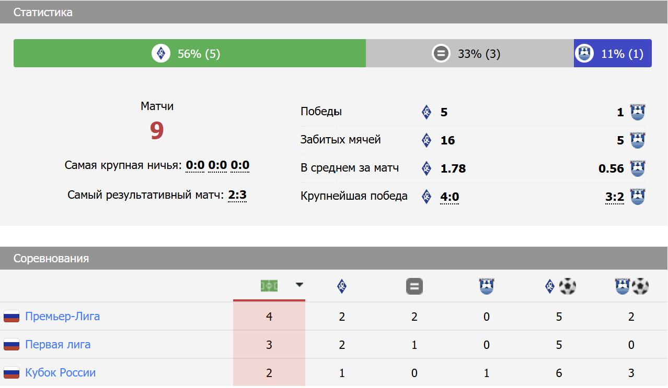668x388 pixels.
Task: Click the first 0:0 biggest draw score
Action: coord(195,165)
